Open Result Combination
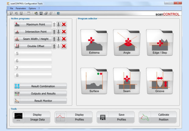 [40, 86]
